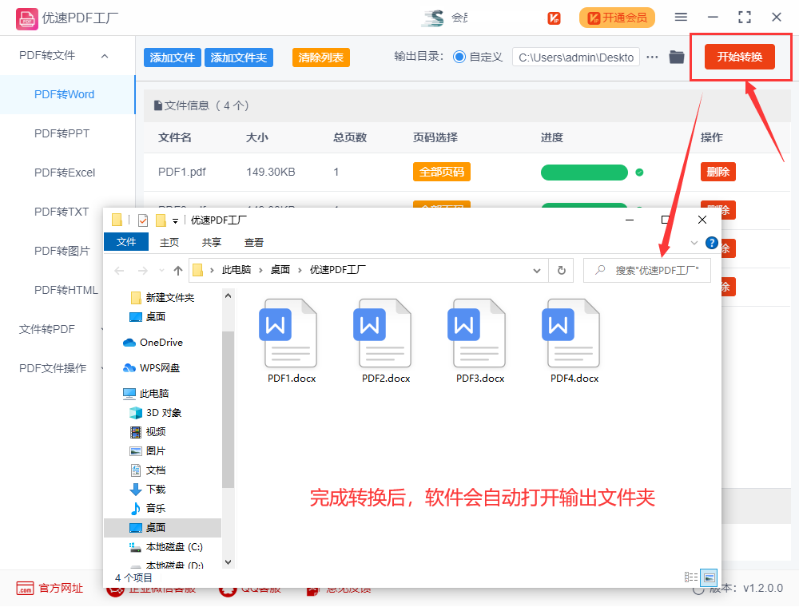The width and height of the screenshot is (799, 607).
Task: Open the Explorer address bar dropdown arrow
Action: click(536, 270)
